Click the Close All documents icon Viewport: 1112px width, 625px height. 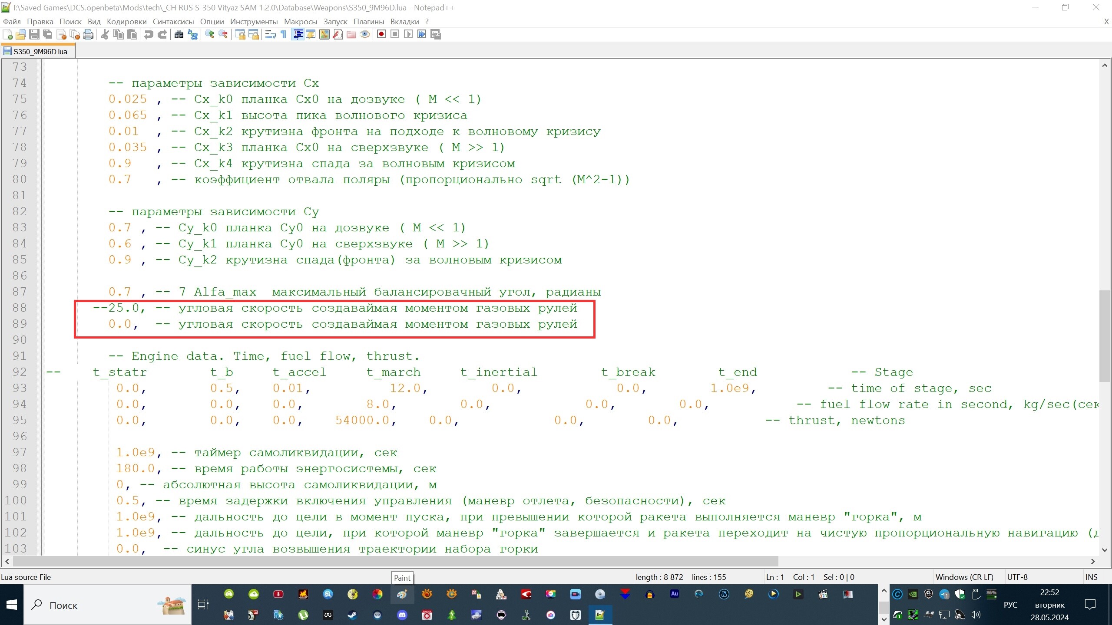[75, 34]
